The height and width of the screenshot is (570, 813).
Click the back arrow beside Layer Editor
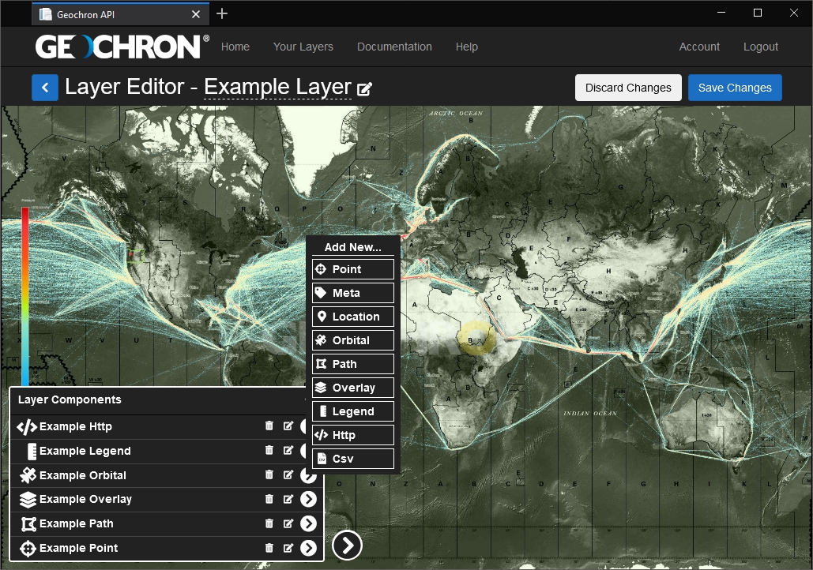tap(45, 88)
